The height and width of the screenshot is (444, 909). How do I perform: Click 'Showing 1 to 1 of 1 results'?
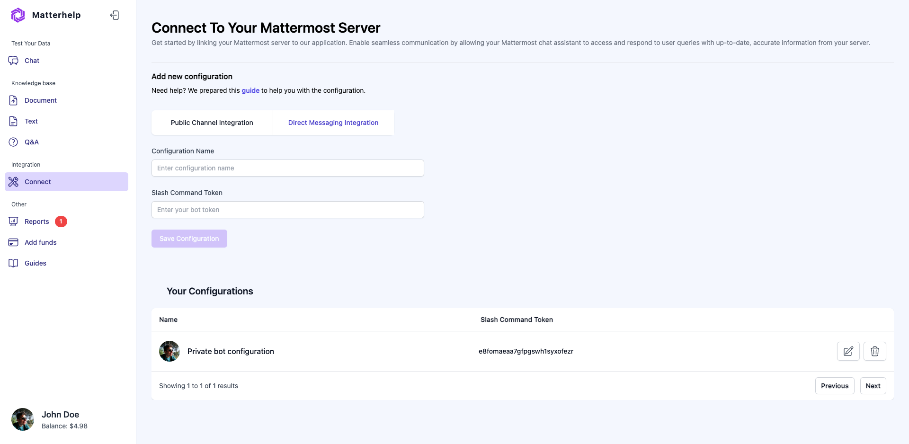tap(198, 386)
